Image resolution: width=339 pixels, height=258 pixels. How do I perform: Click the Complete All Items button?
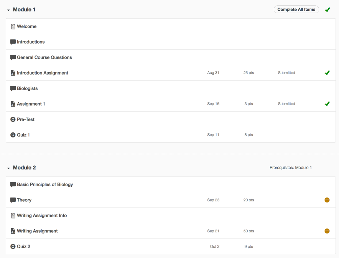pyautogui.click(x=296, y=9)
